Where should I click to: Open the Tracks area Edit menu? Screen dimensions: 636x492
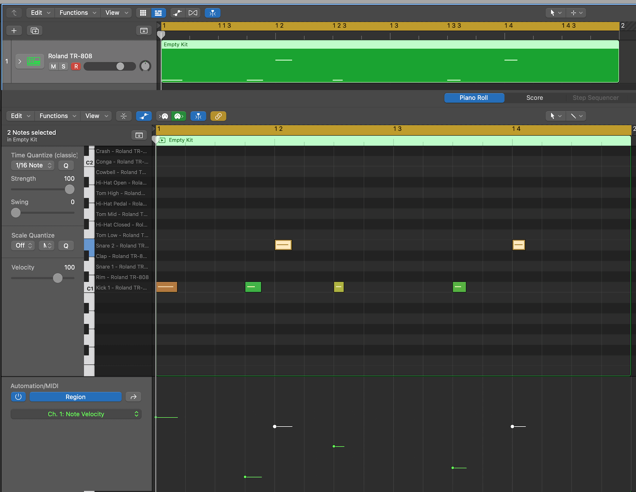[x=40, y=13]
